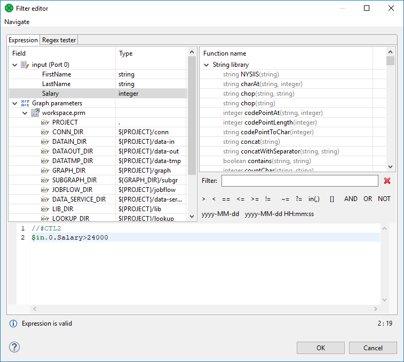Screen dimensions: 404x362
Task: Click the function Filter text field
Action: click(299, 181)
